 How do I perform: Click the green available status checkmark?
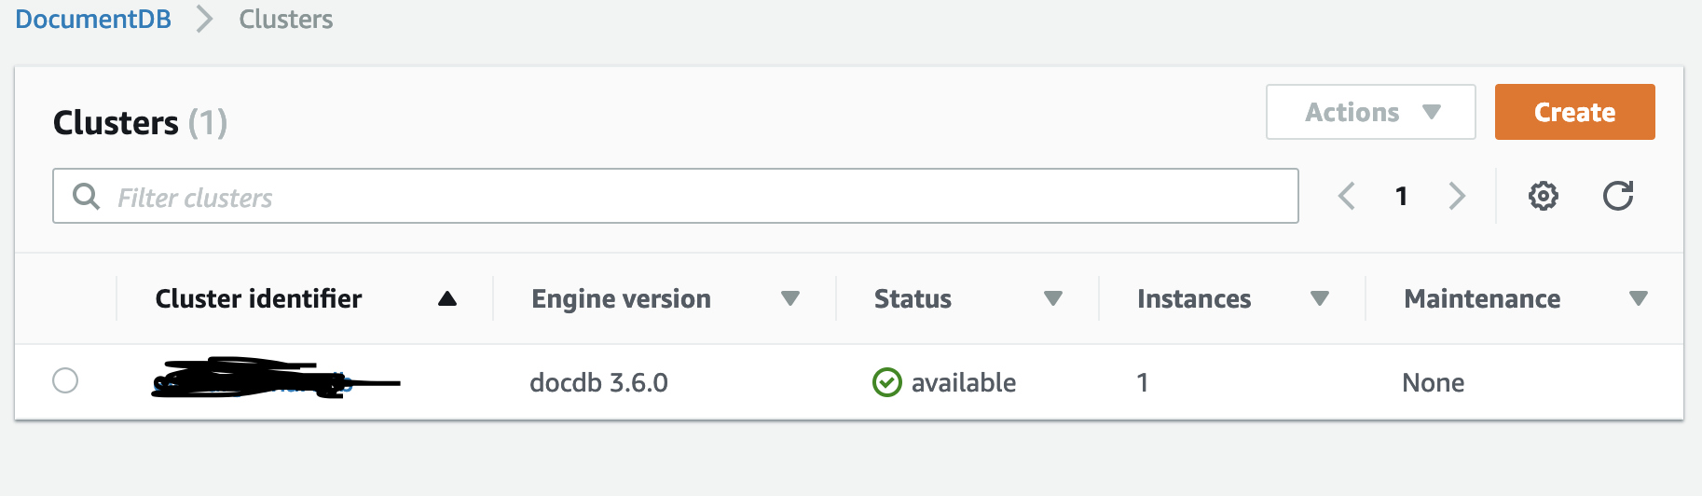[886, 382]
